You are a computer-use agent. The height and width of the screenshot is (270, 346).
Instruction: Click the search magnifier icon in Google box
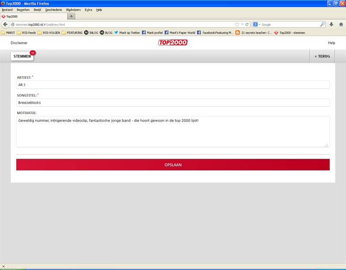click(322, 24)
